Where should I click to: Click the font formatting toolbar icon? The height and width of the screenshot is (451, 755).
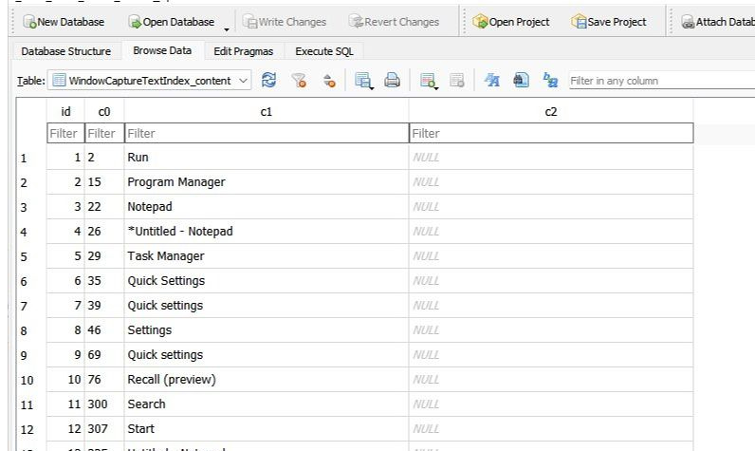(x=492, y=81)
